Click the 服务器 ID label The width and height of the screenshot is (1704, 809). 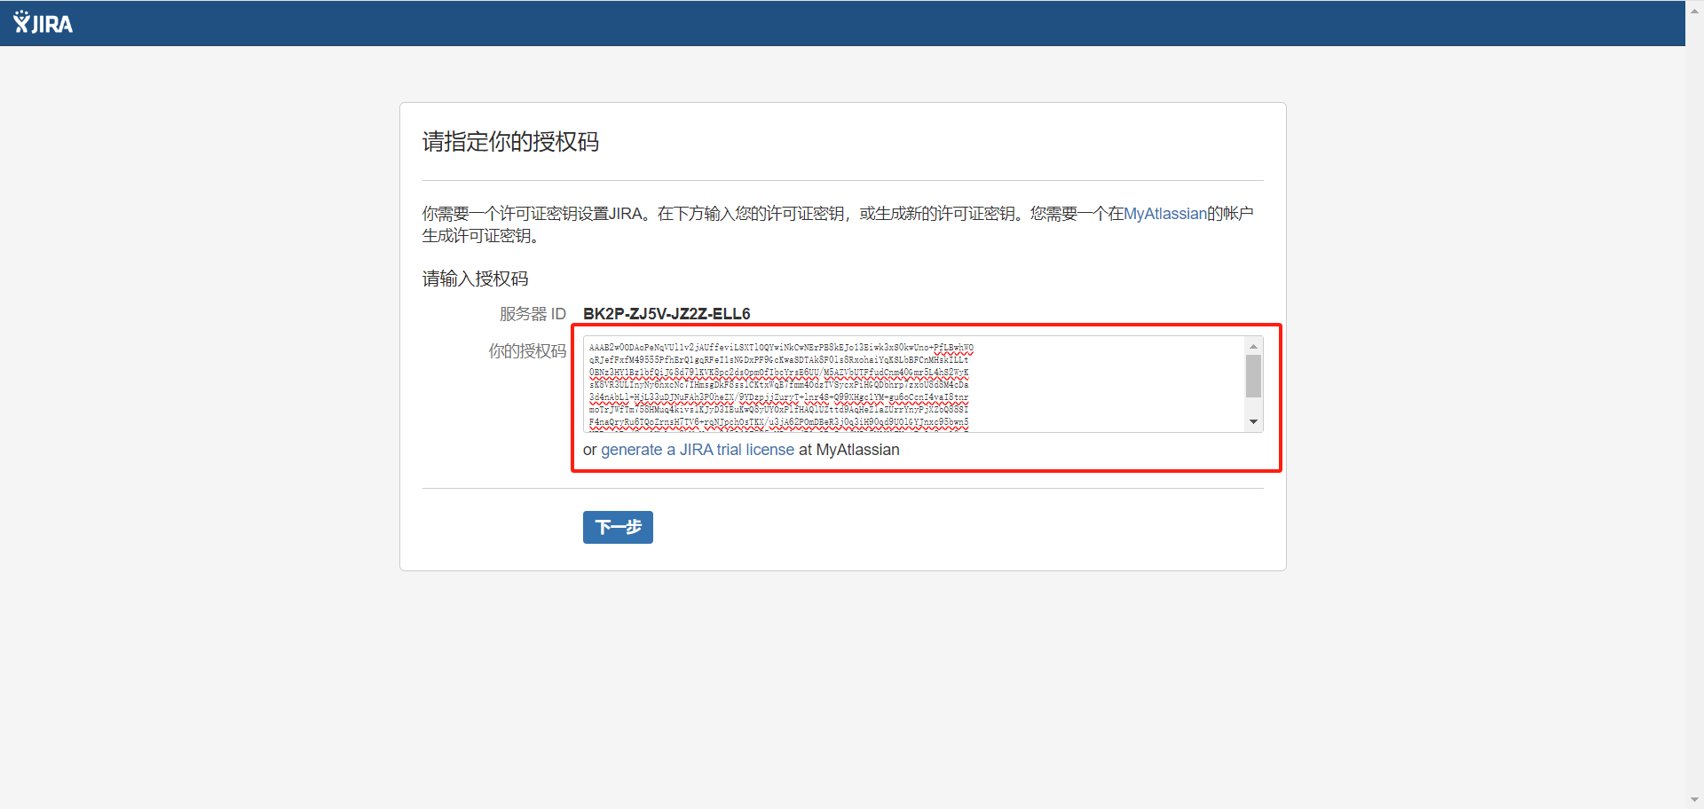532,314
